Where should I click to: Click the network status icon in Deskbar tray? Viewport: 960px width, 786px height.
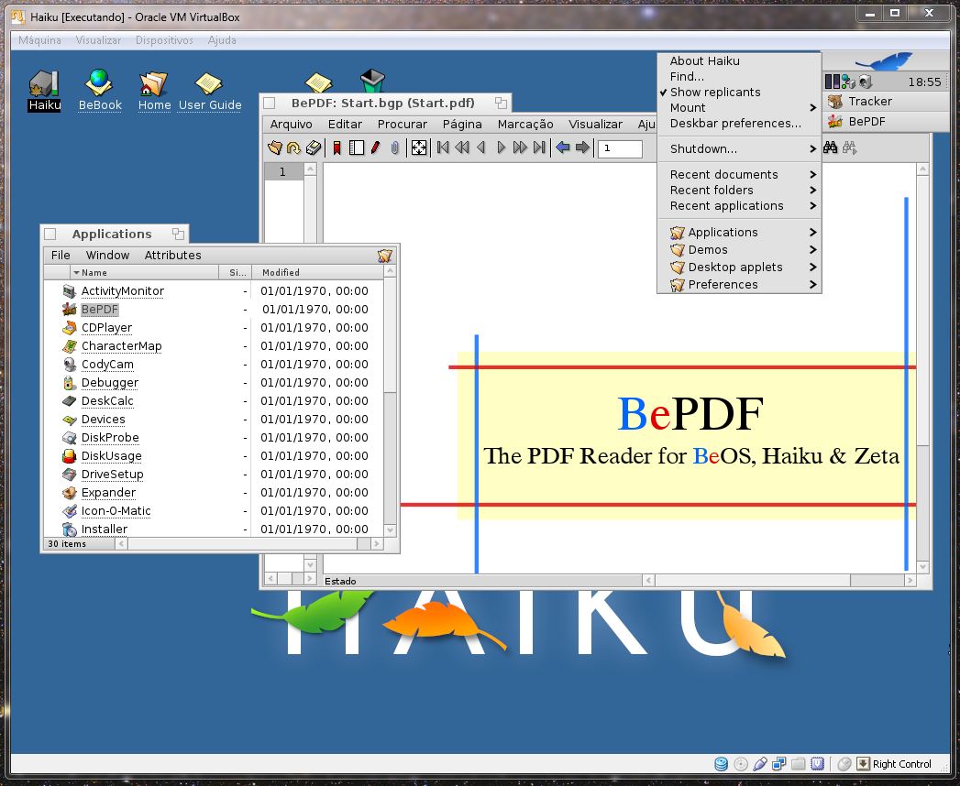(848, 82)
